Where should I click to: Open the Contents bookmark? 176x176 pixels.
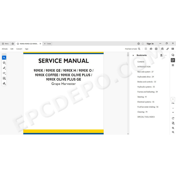pos(141,62)
